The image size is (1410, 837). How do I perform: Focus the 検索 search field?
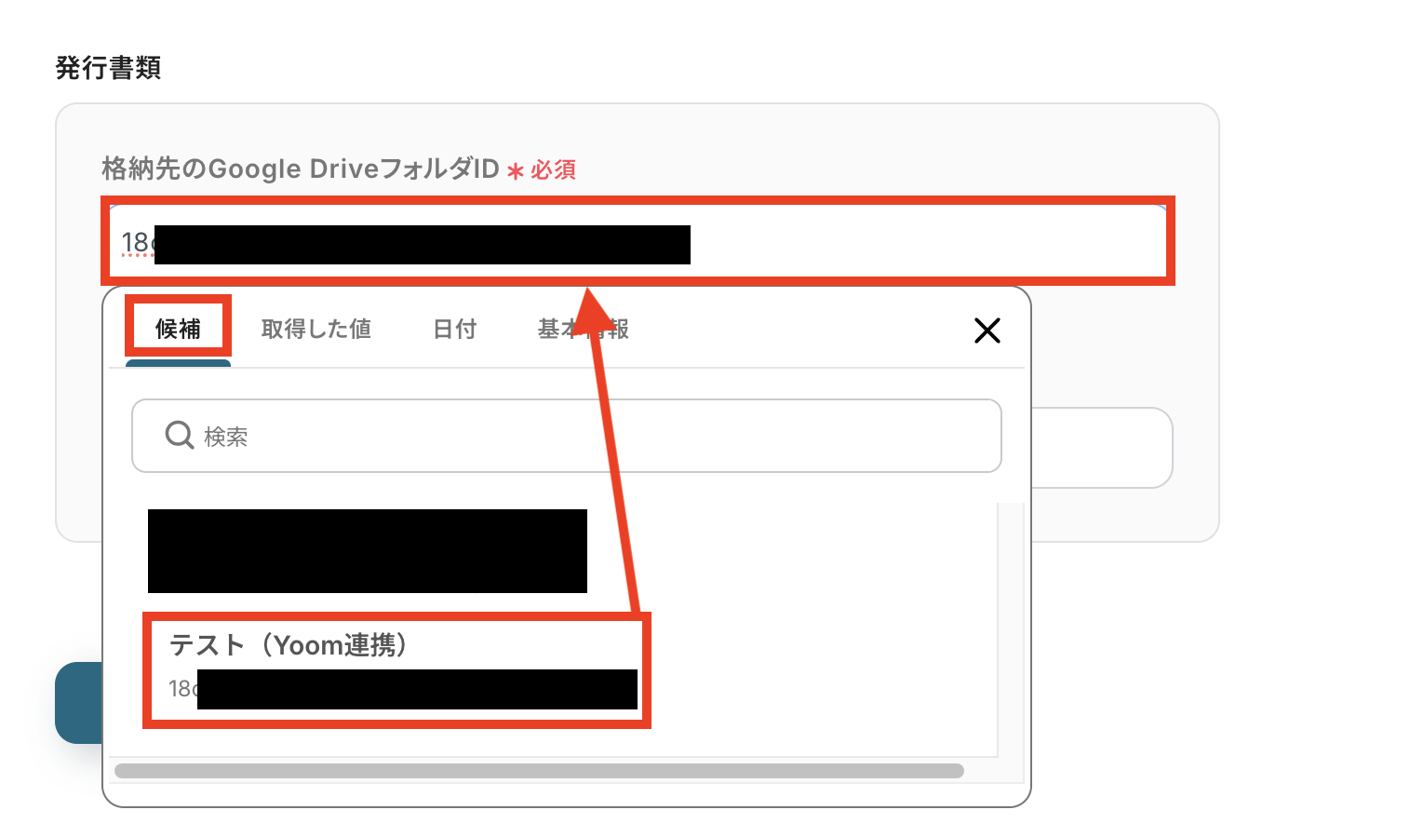[x=567, y=436]
